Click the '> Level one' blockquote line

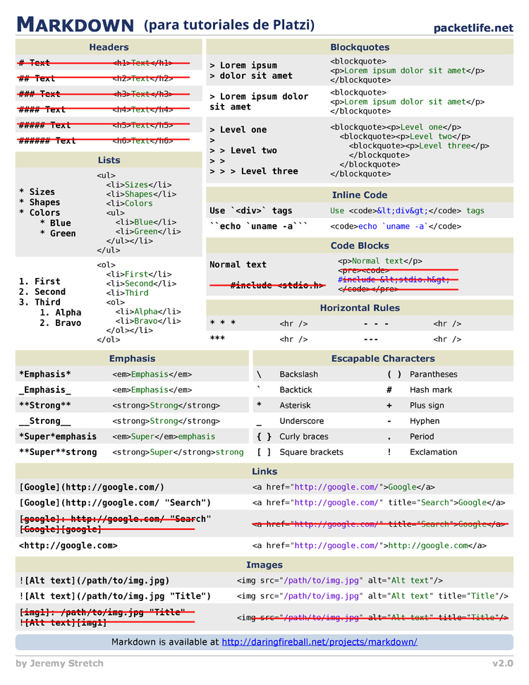(238, 130)
